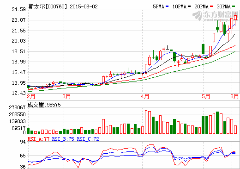Viewport: 240px width, 169px height.
Task: Click the 4月 month label
Action: click(145, 96)
